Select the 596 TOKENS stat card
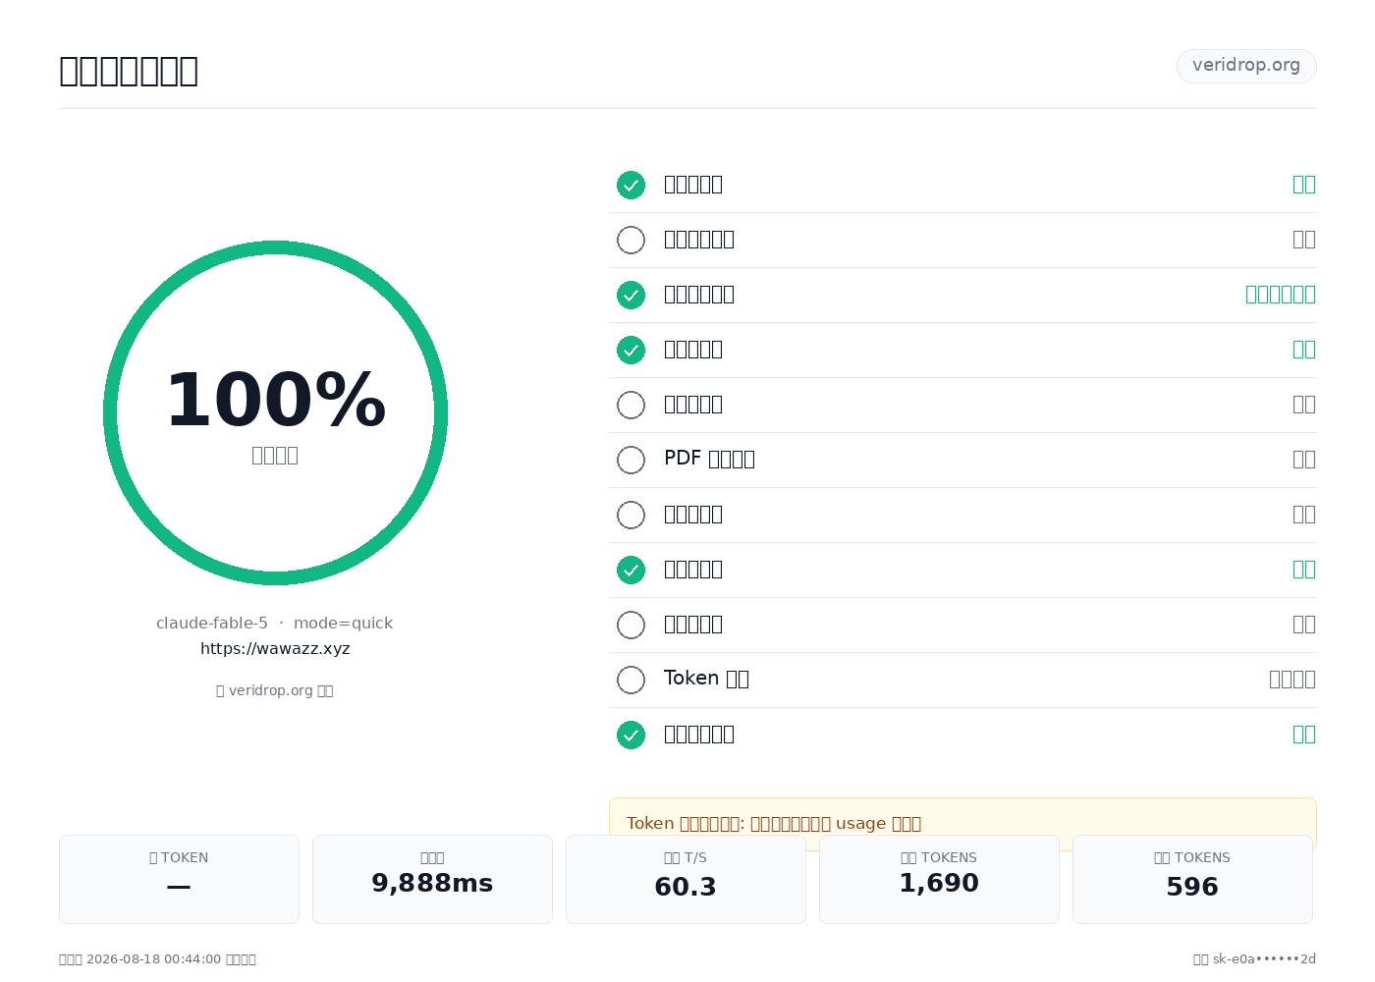Viewport: 1375px width, 982px height. pyautogui.click(x=1192, y=879)
